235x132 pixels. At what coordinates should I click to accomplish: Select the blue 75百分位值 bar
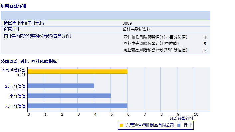78,106
